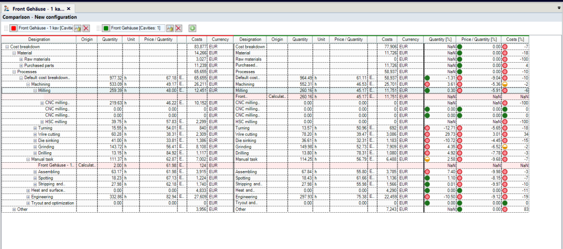563x249 pixels.
Task: Collapse the 'Processes' tree node
Action: click(x=14, y=72)
